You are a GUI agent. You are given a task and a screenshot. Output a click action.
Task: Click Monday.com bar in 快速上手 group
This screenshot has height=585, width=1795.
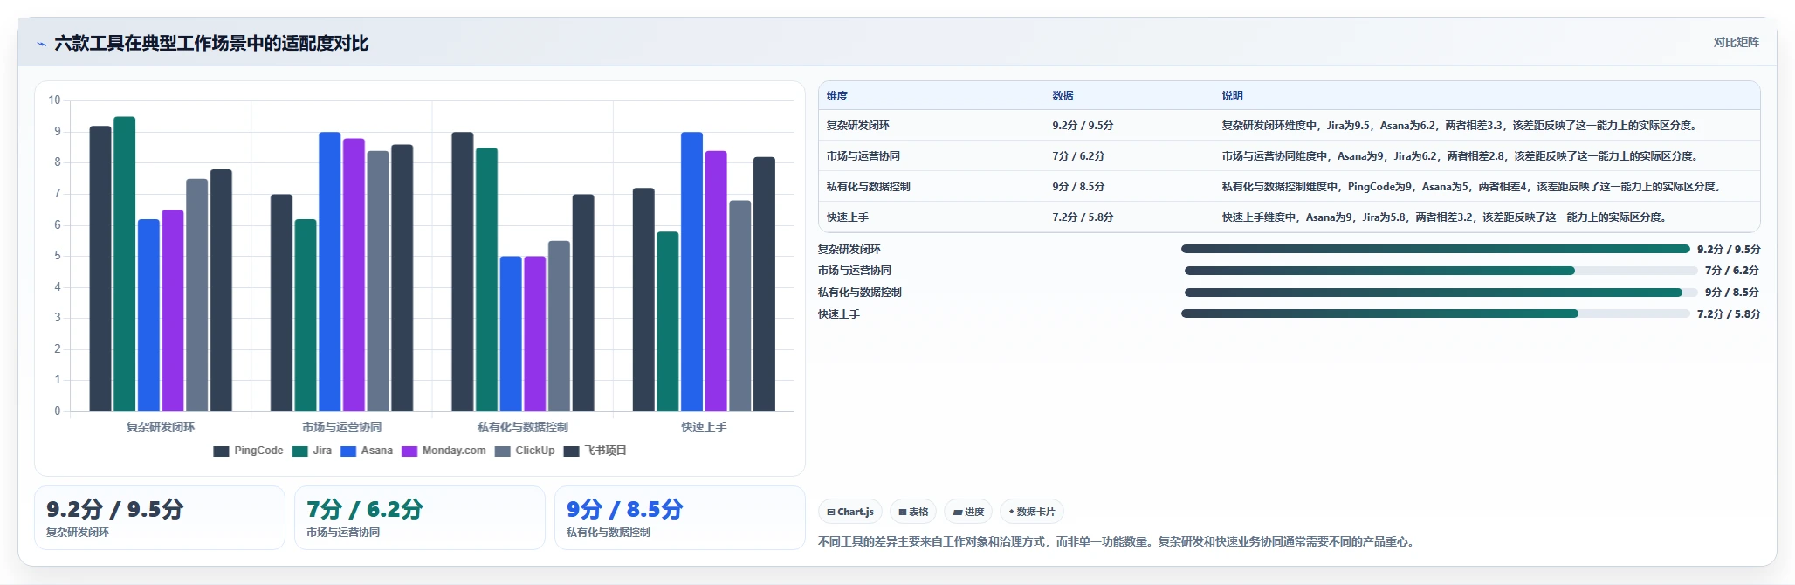716,281
